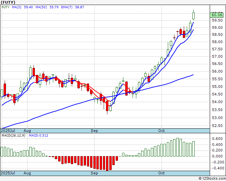Click the highlighted current price 60.06
The image size is (226, 181).
coord(217,15)
